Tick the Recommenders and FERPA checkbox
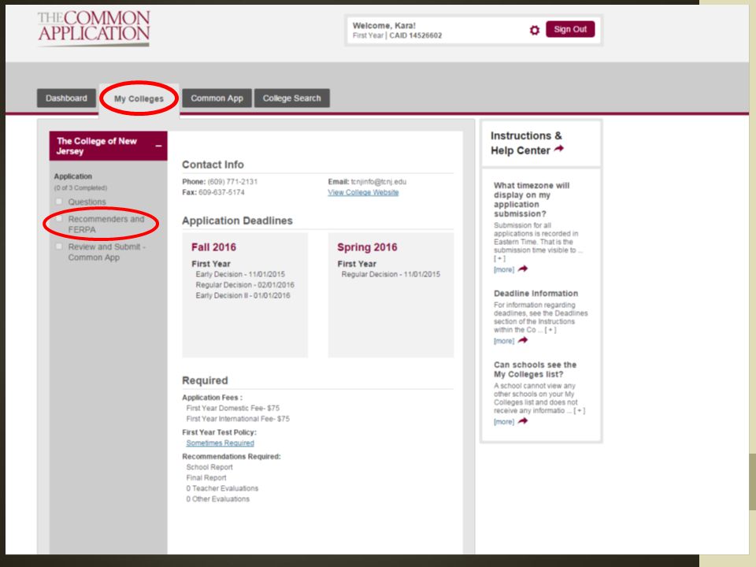Screen dimensions: 756x567 59,219
